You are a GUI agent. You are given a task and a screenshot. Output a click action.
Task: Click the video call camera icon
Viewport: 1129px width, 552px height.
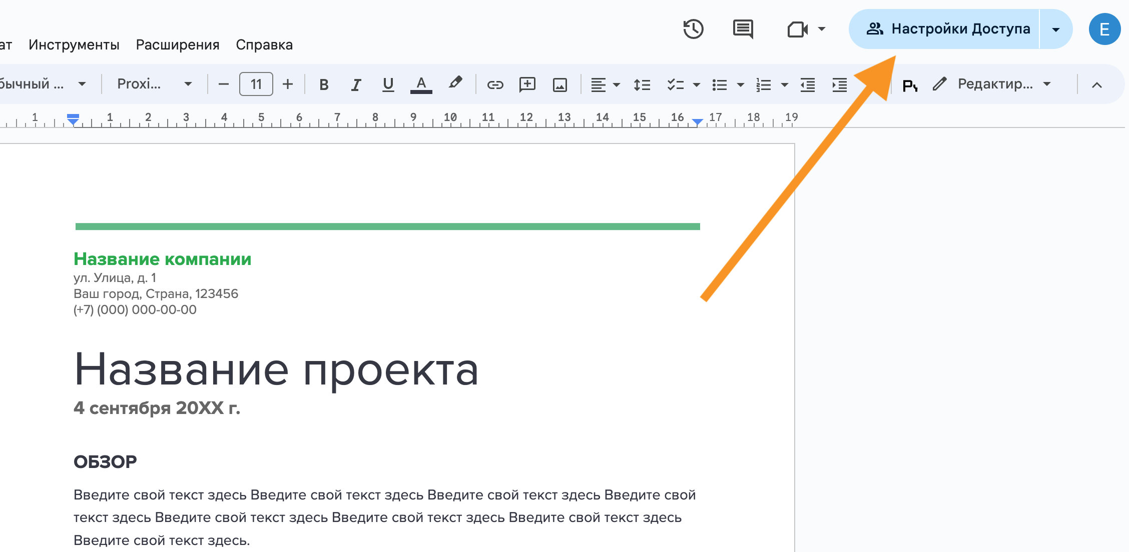tap(797, 29)
